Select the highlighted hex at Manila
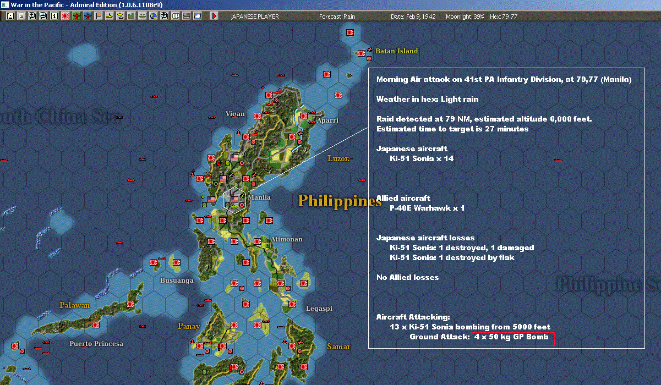Viewport: 661px width, 385px height. (x=234, y=199)
